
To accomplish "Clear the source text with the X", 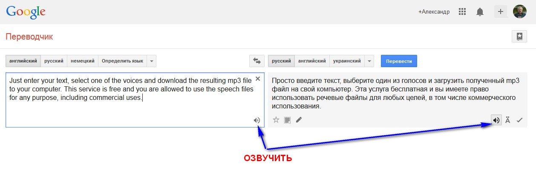I will [x=257, y=79].
